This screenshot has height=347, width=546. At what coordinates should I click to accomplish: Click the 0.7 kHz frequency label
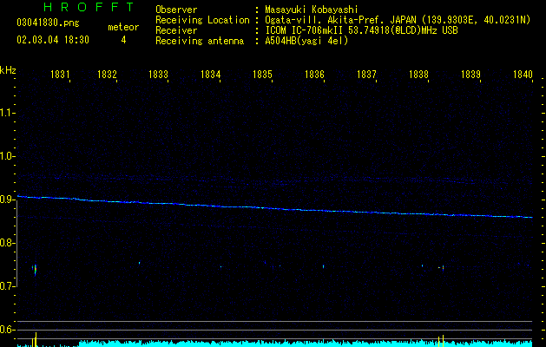tap(7, 286)
